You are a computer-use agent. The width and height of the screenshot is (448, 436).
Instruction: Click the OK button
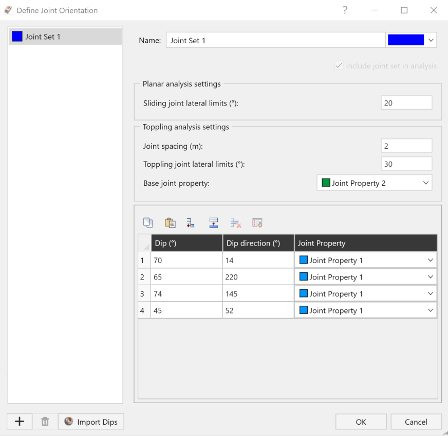(x=361, y=422)
